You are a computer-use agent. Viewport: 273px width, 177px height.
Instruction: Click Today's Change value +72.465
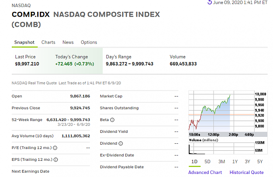coord(64,64)
